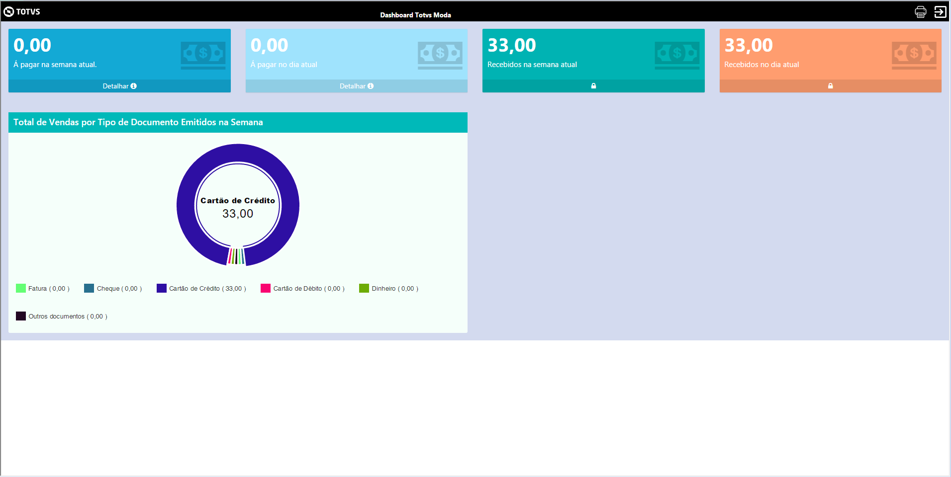
Task: Click 'À pagar no dia atual' label
Action: 284,65
